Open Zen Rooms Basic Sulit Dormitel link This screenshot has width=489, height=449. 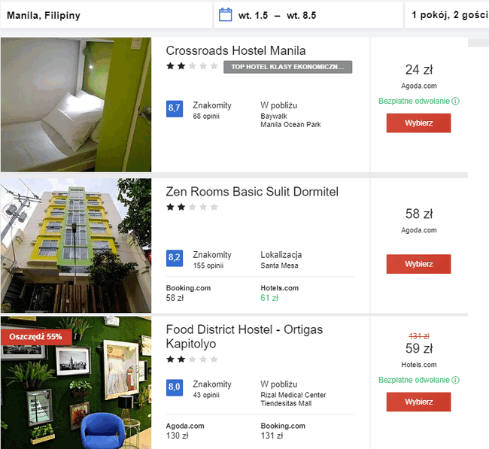click(x=252, y=192)
